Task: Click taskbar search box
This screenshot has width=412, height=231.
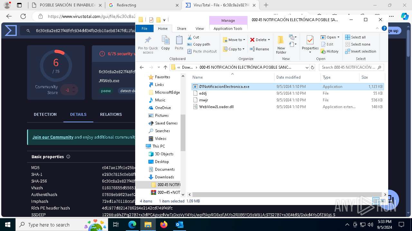Action: 62,225
